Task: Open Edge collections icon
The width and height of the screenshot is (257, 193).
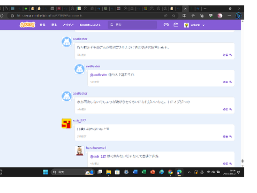Action: click(x=202, y=16)
